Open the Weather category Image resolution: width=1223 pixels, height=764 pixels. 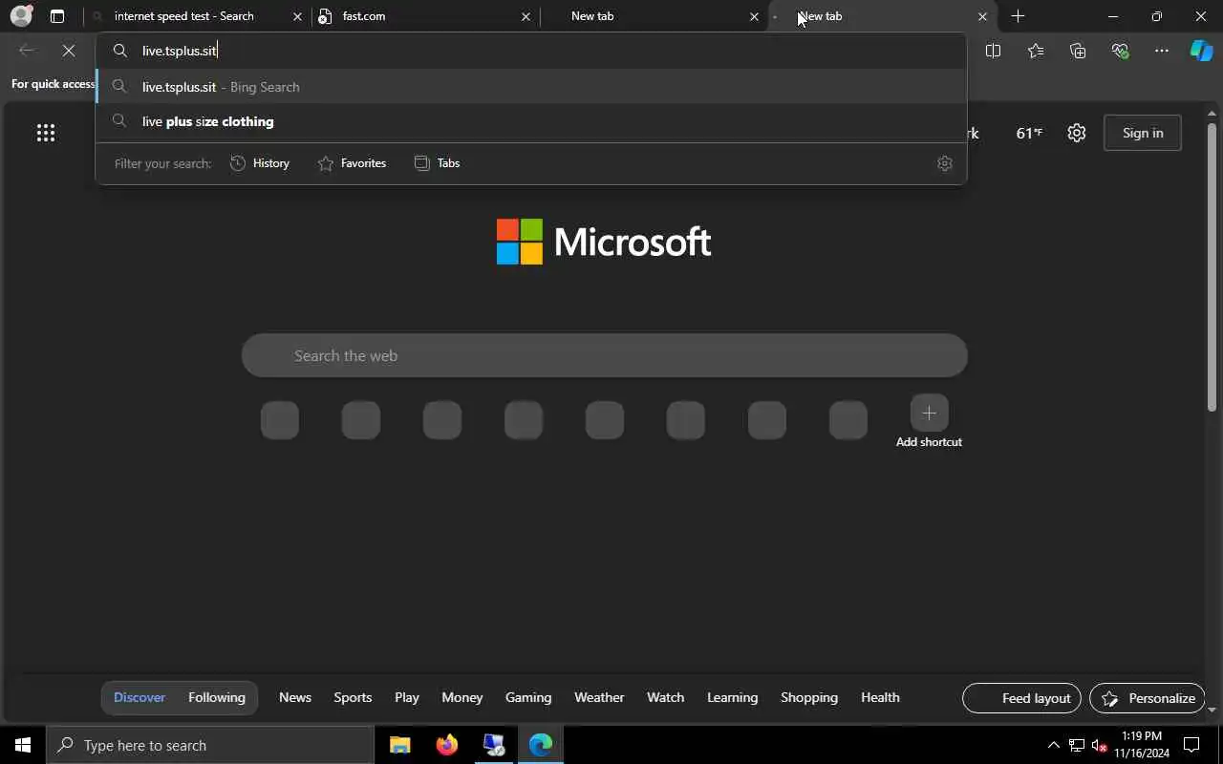(x=599, y=697)
